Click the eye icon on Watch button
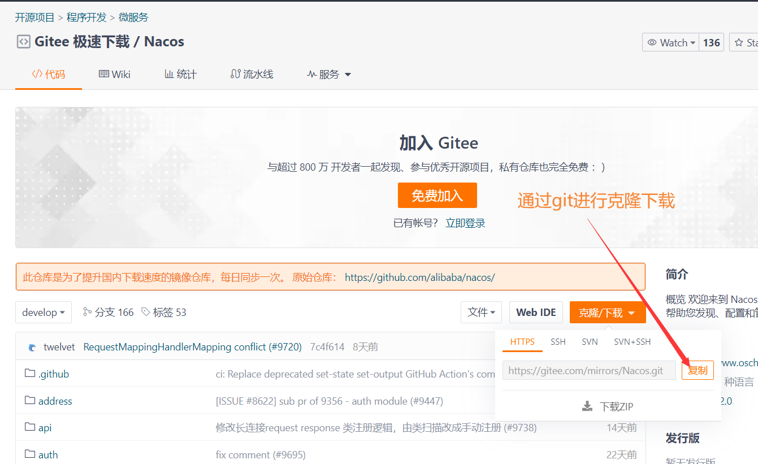Screen dimensions: 758x464 pos(652,42)
